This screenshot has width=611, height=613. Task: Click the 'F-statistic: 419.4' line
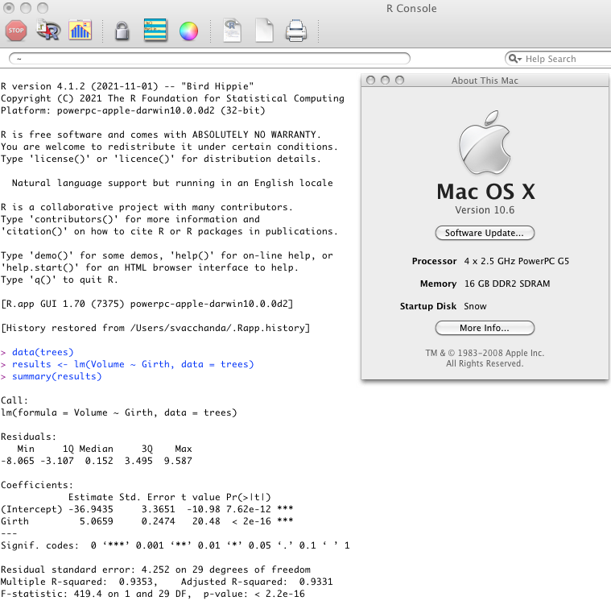click(x=153, y=594)
